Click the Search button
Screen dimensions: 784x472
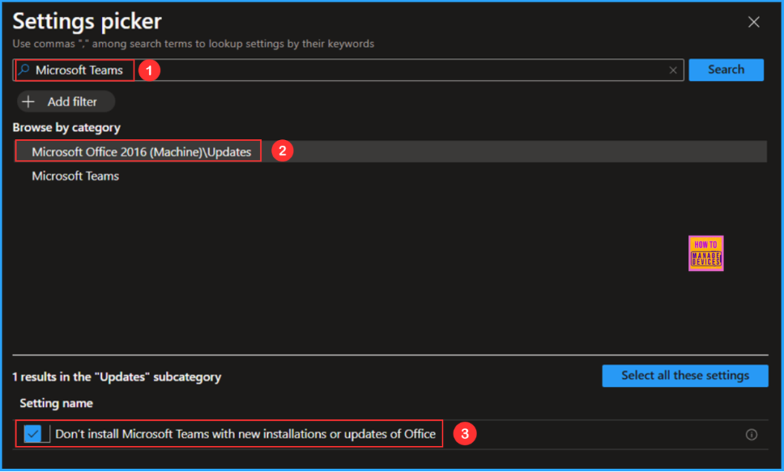click(x=726, y=70)
